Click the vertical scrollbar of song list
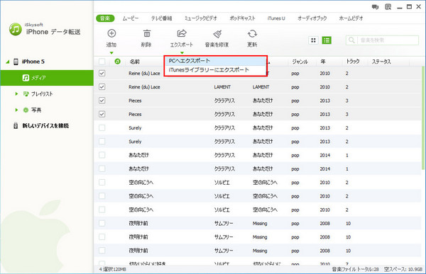 423,118
